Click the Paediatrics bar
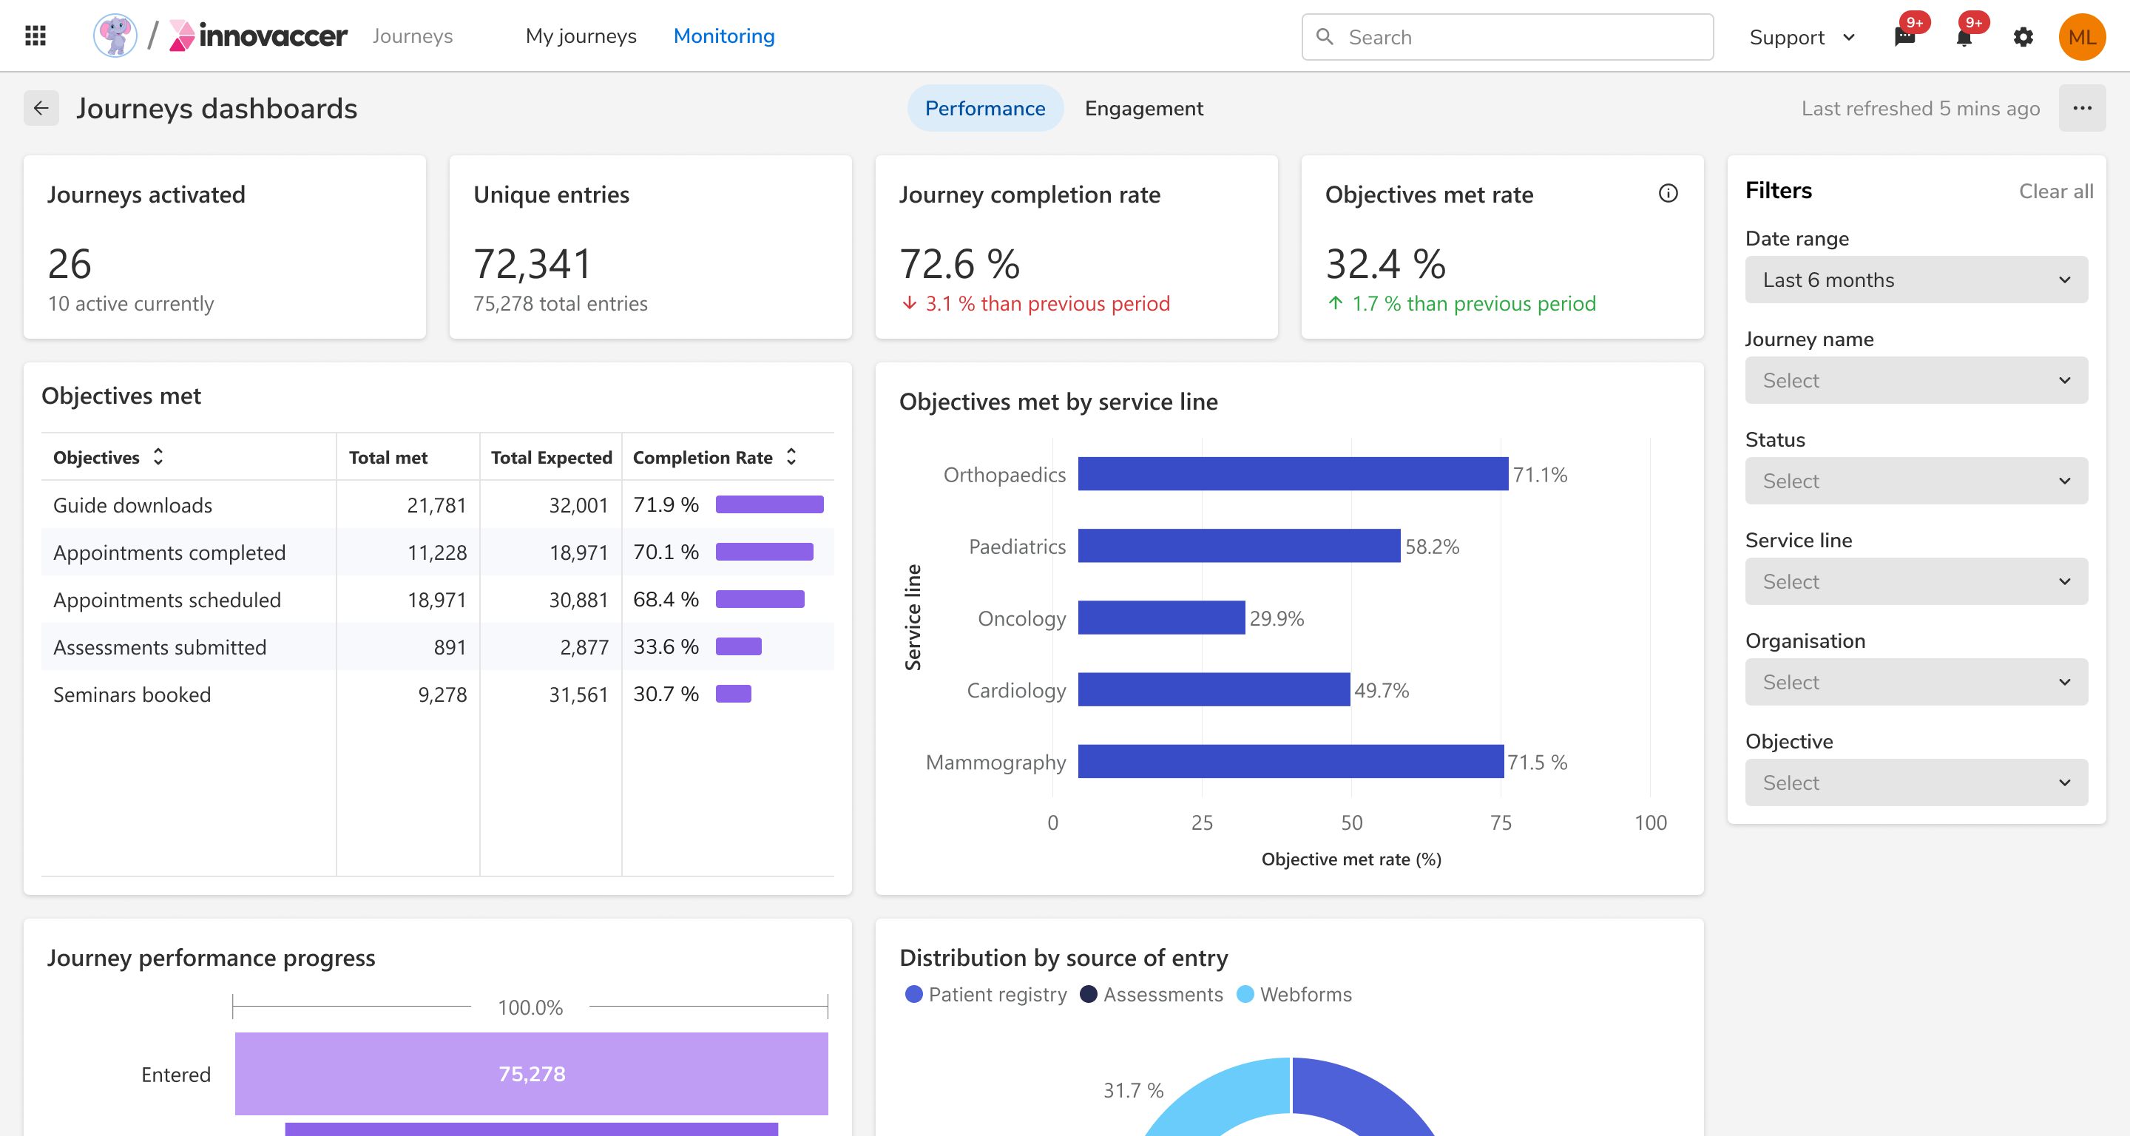 click(1239, 546)
